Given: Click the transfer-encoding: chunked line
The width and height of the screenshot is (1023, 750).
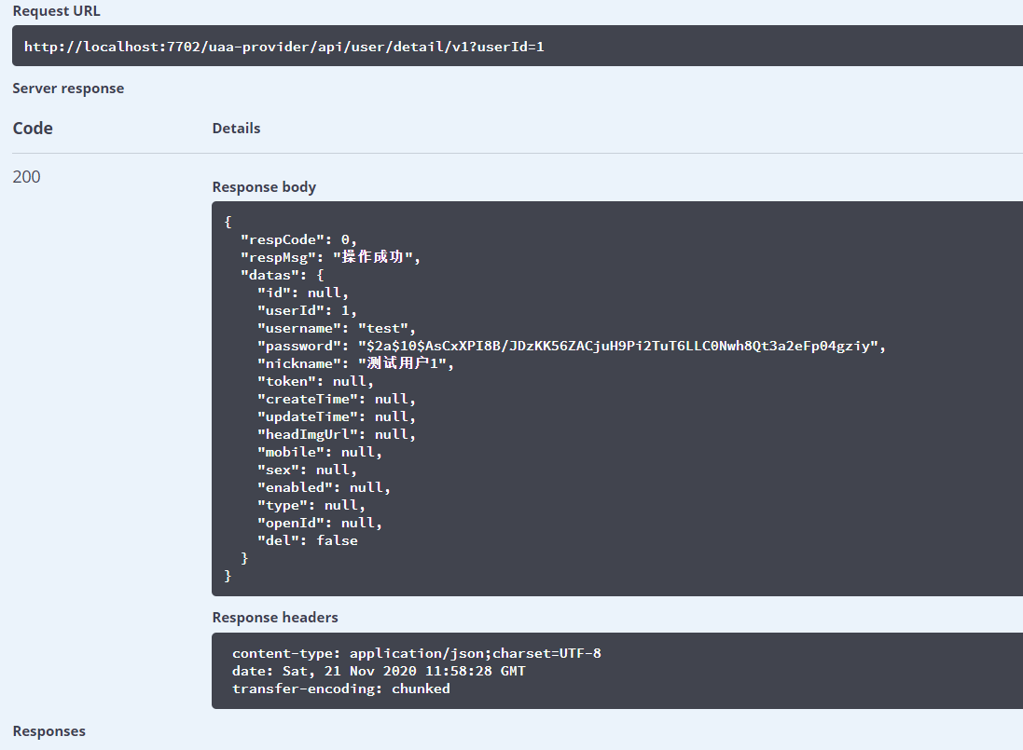Looking at the screenshot, I should point(340,689).
